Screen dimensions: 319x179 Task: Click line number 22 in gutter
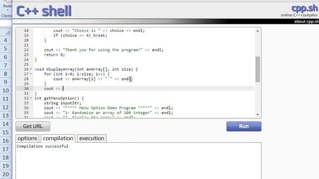pyautogui.click(x=26, y=50)
